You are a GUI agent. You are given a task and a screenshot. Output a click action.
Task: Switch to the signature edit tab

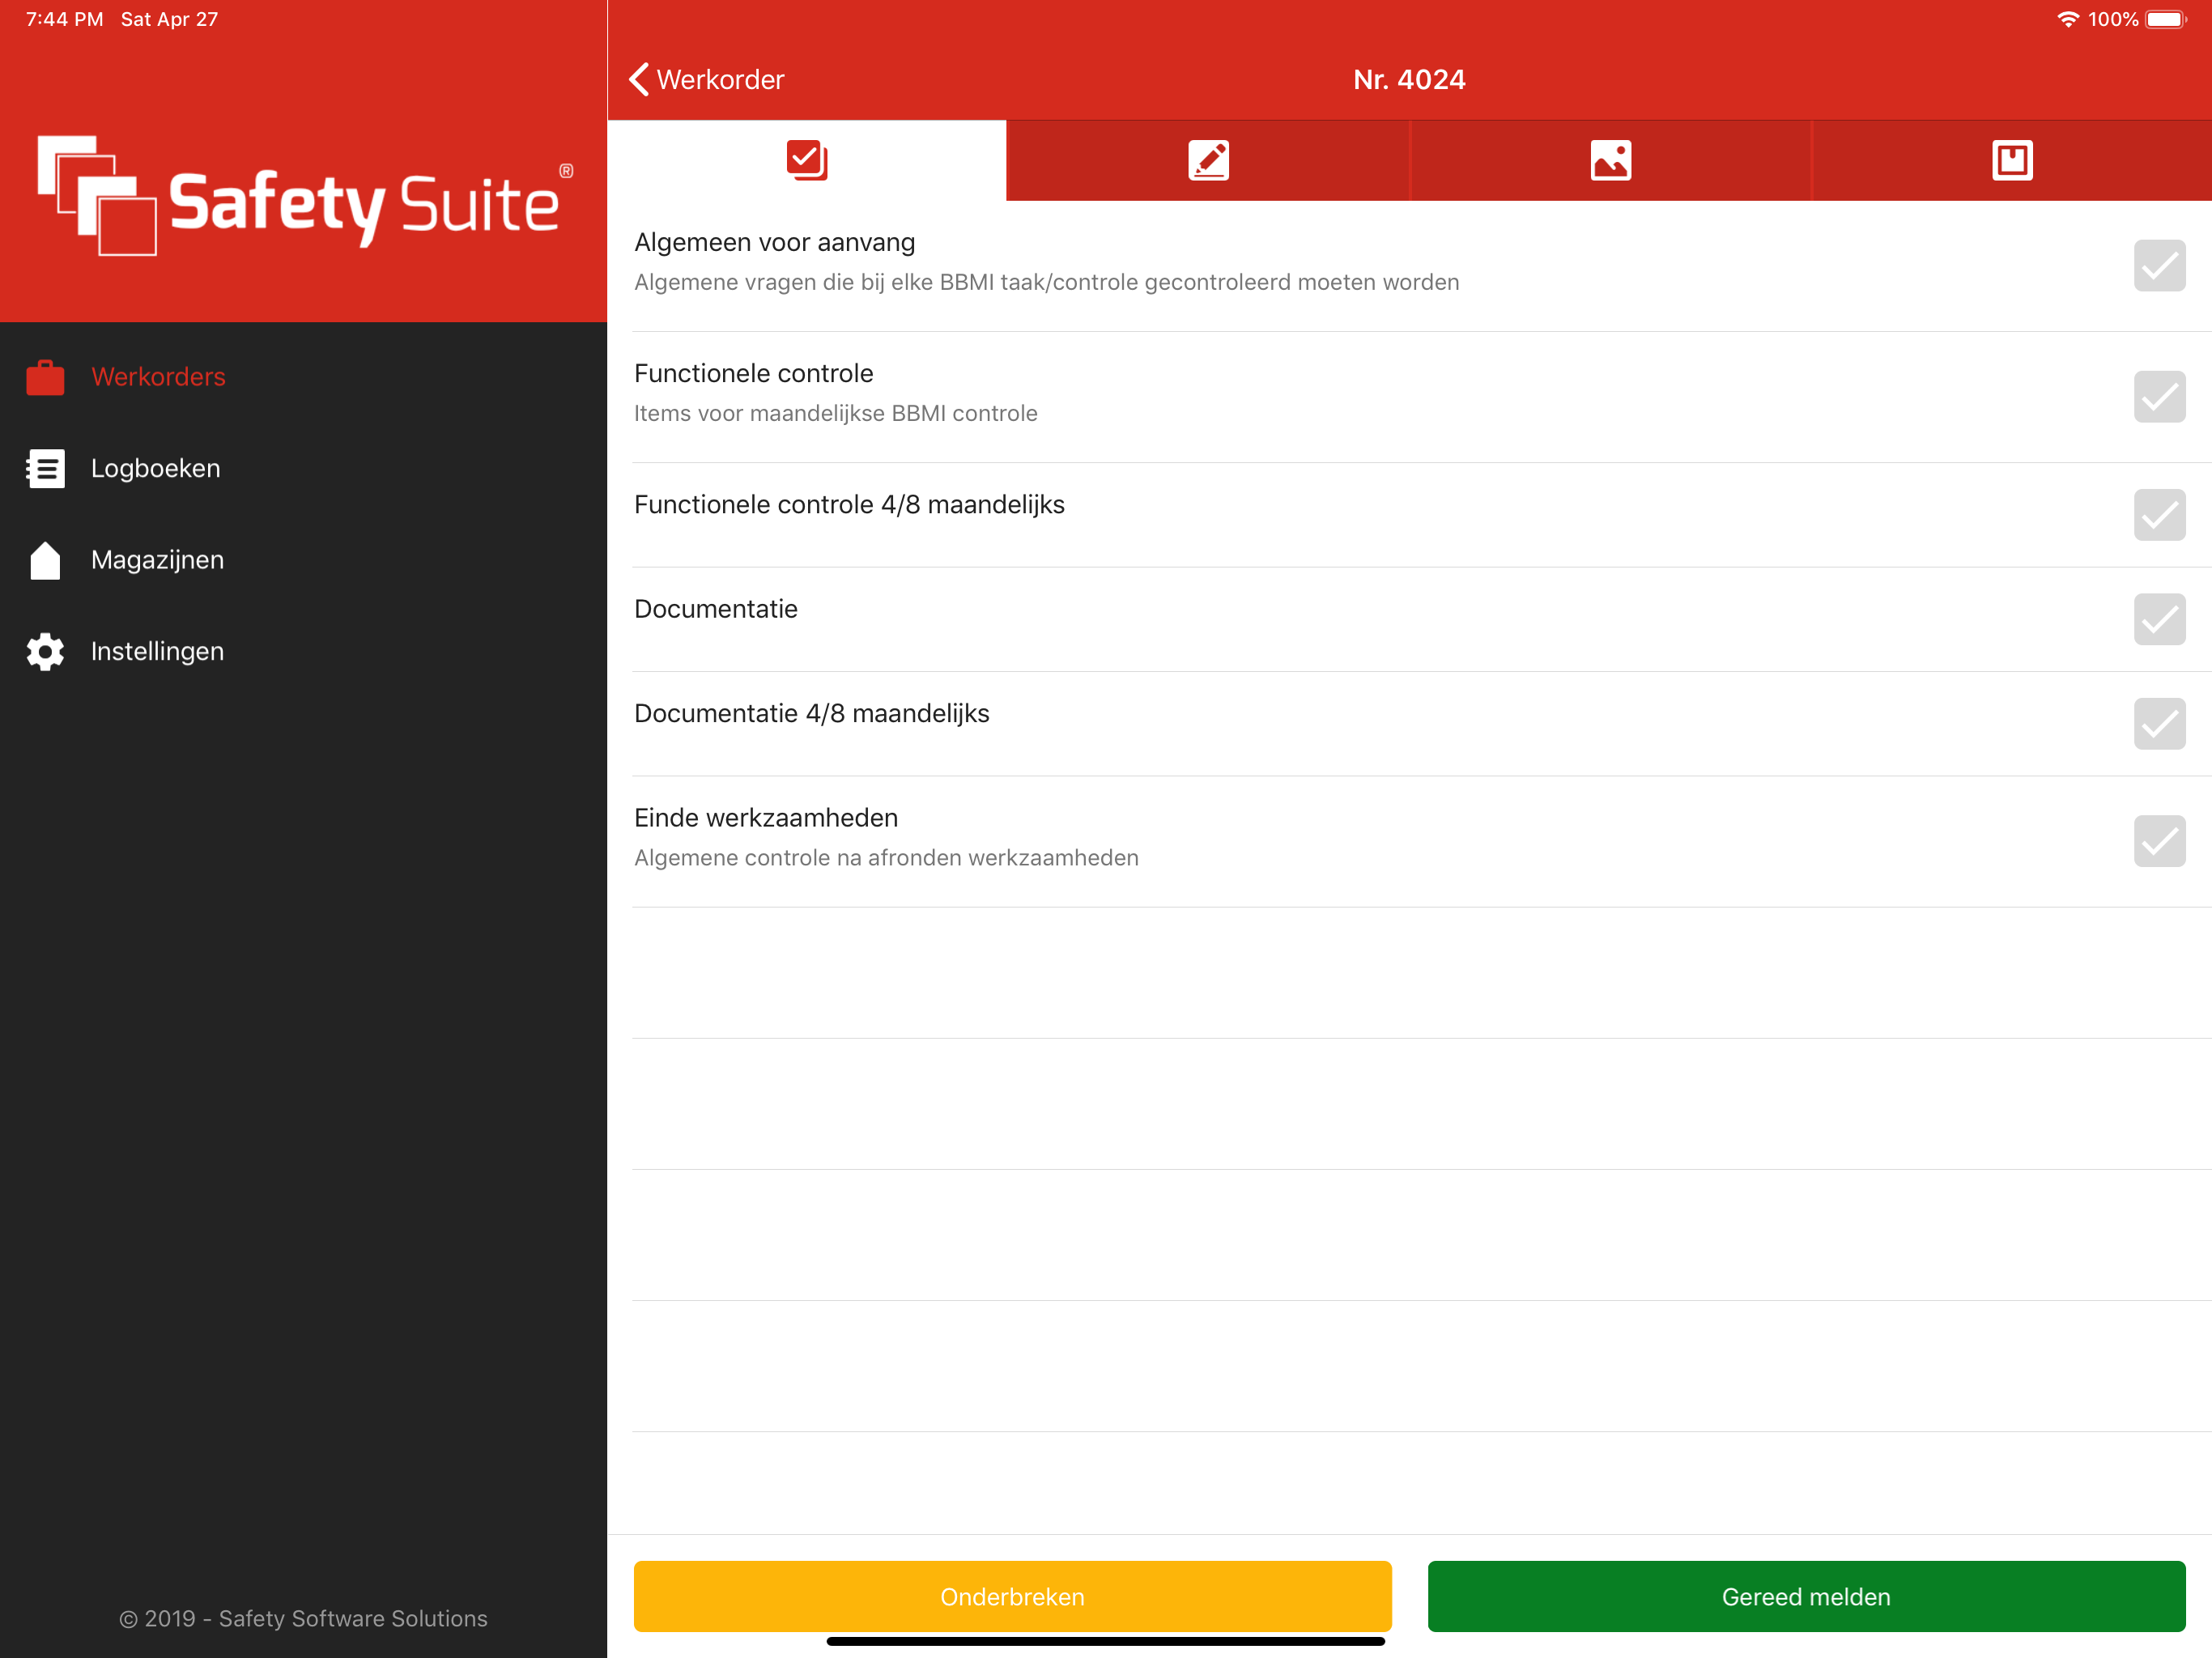1208,160
